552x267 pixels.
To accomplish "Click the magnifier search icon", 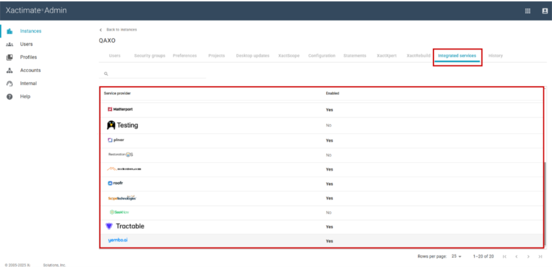I will tap(106, 74).
